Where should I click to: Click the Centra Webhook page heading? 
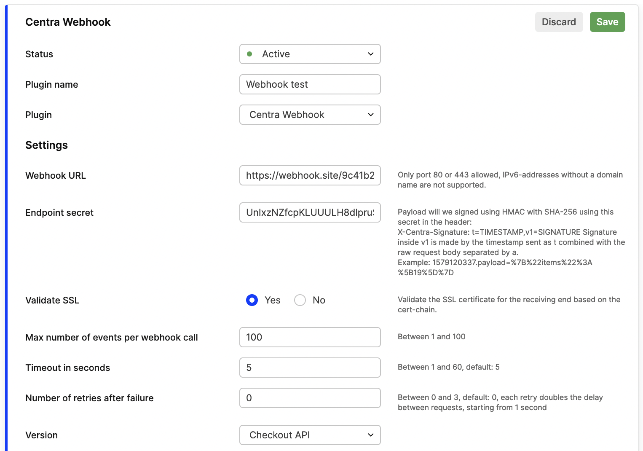click(68, 21)
